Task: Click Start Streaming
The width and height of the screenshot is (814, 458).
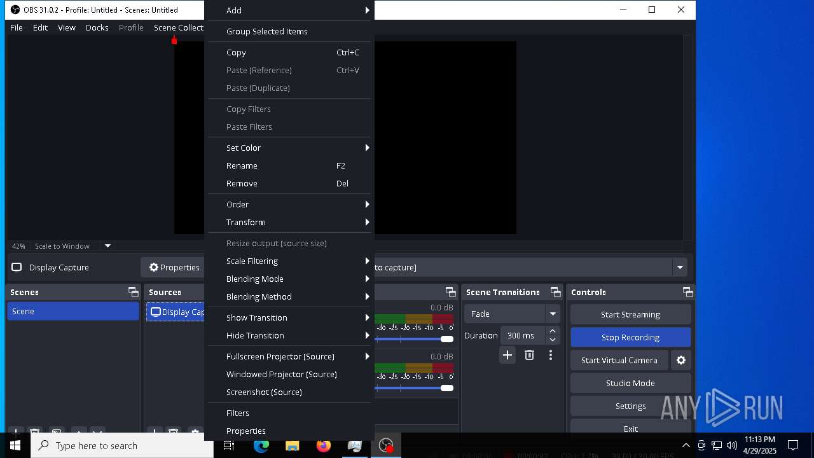Action: tap(630, 314)
